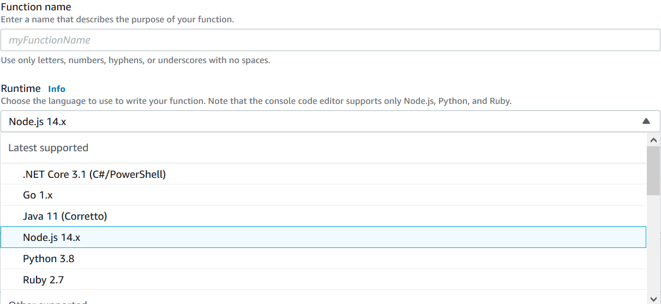Select Java 11 (Corretto) runtime
661x304 pixels.
(323, 216)
